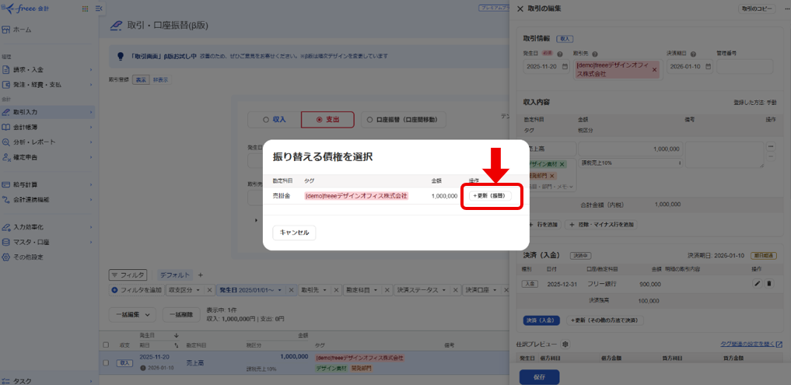This screenshot has width=791, height=385.
Task: Open マスタ・口座 in the sidebar
Action: 48,242
